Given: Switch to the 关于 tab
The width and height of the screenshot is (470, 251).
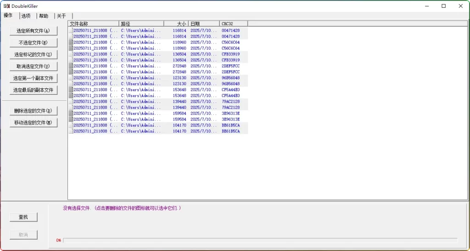Looking at the screenshot, I should point(62,16).
